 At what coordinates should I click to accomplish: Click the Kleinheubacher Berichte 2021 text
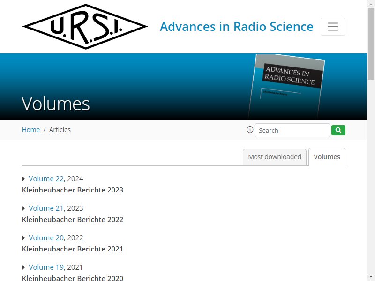(72, 249)
